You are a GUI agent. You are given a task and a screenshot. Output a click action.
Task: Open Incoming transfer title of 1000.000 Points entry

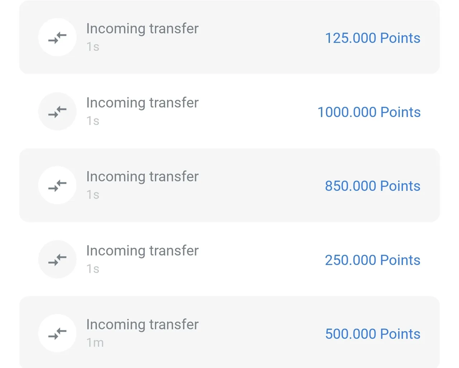(x=142, y=103)
